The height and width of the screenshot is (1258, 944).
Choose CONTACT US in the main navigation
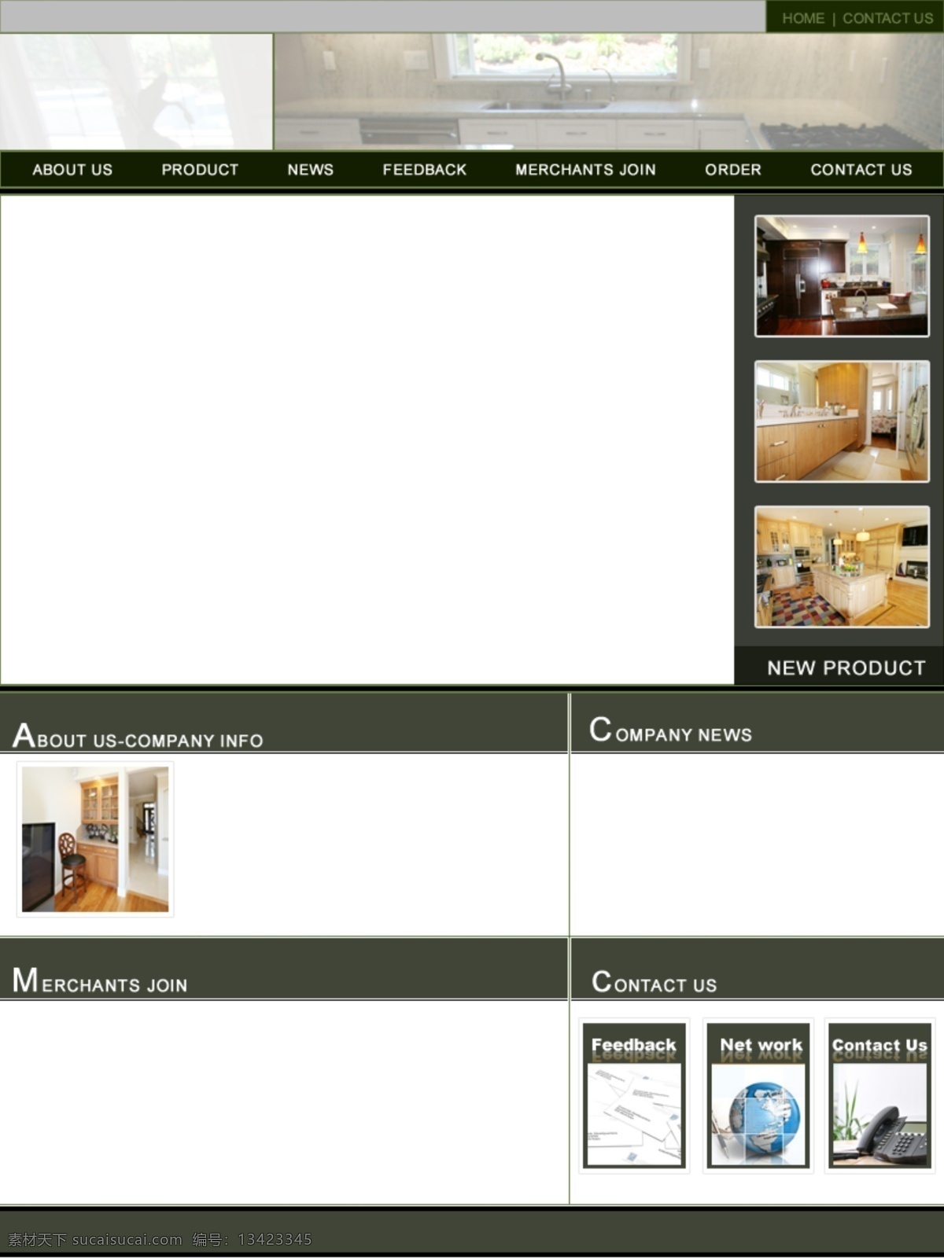(x=861, y=170)
